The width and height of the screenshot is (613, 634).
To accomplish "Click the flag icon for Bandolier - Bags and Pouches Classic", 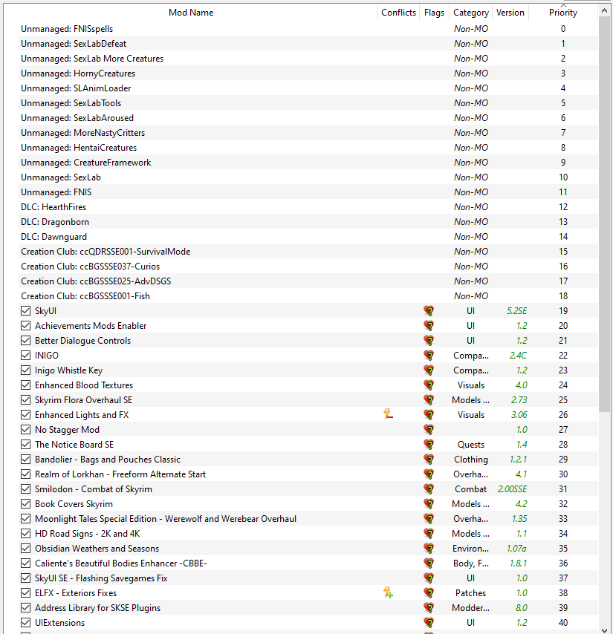I will [x=429, y=460].
